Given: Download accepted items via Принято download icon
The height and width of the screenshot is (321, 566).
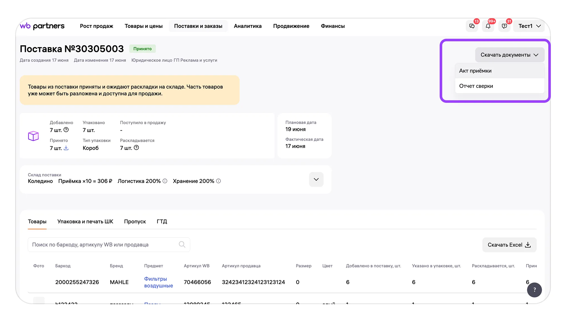Looking at the screenshot, I should click(x=66, y=148).
